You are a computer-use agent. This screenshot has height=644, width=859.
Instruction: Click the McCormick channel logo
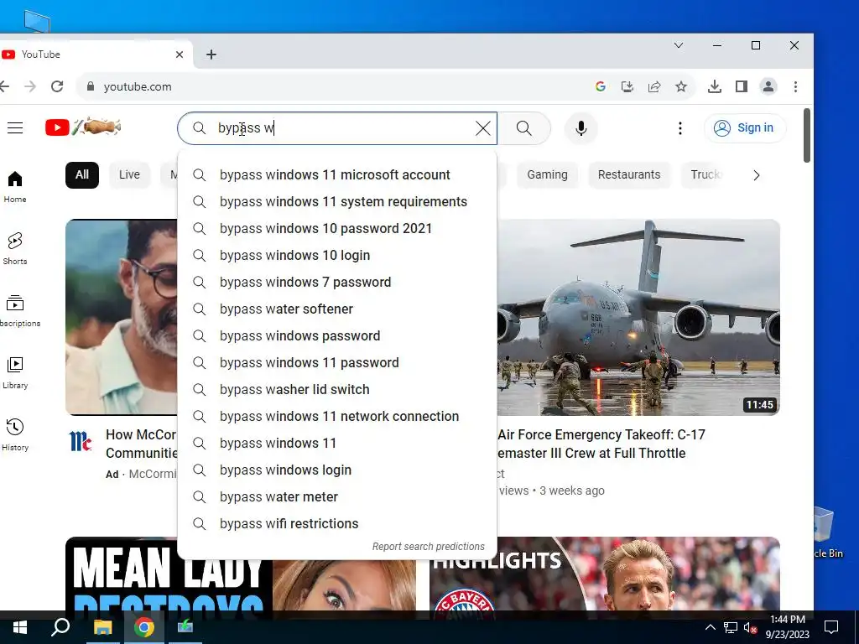pos(81,441)
